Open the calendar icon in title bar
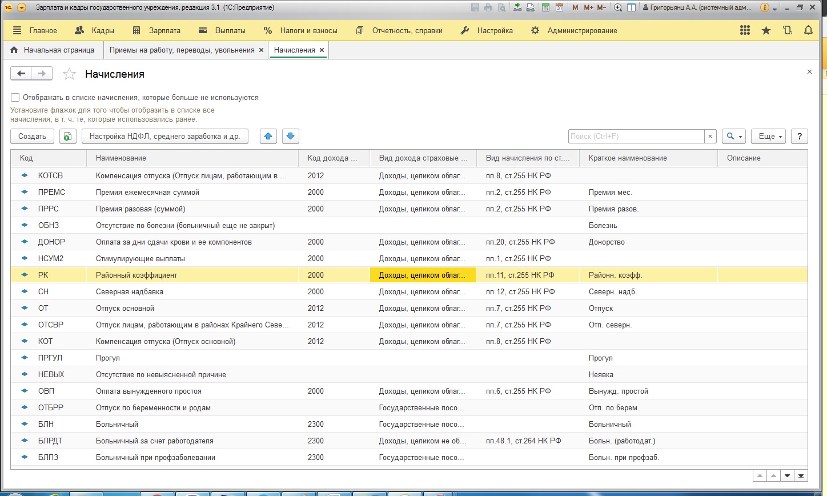Screen dimensions: 827x496 tap(560, 7)
